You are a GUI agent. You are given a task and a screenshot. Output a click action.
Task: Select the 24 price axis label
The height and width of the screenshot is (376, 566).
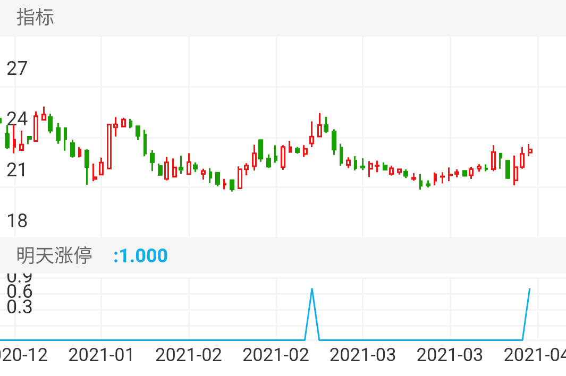[x=16, y=119]
